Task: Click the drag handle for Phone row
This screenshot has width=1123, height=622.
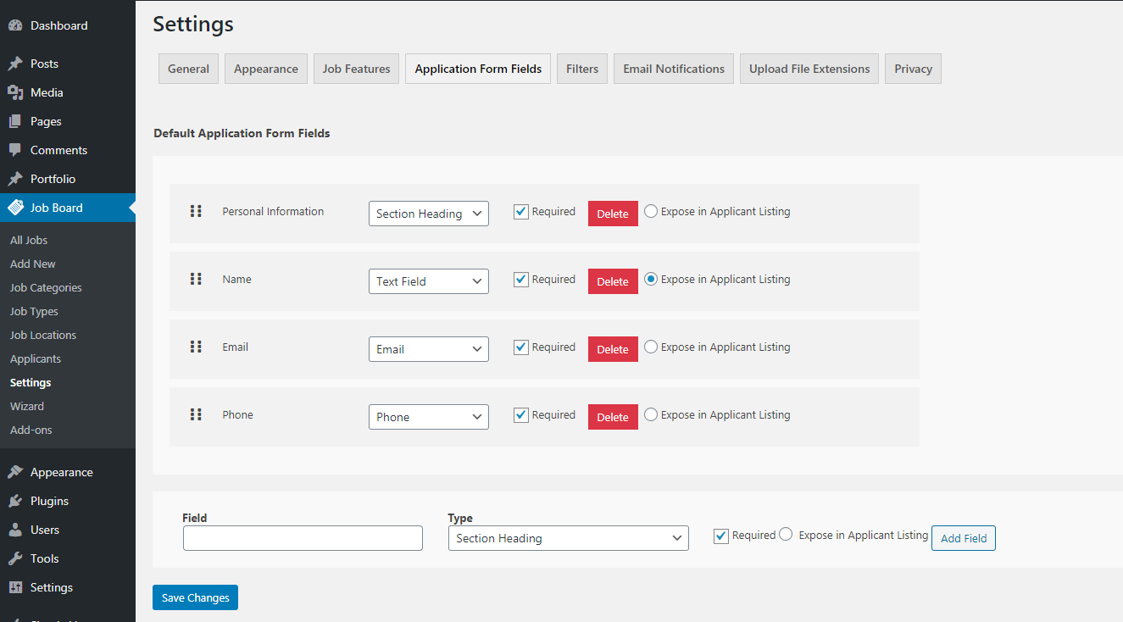Action: click(196, 414)
